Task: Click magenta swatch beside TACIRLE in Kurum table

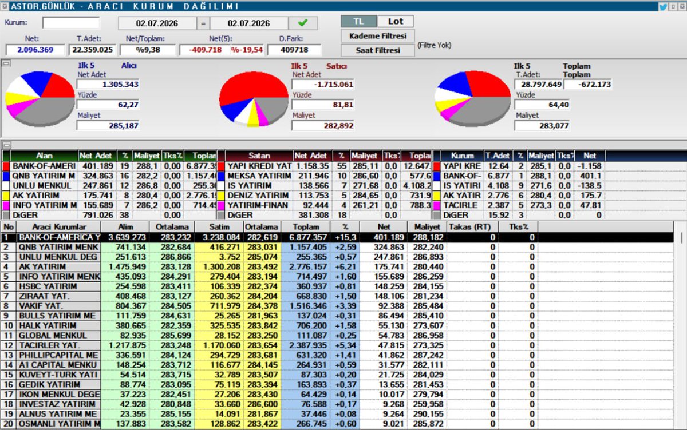Action: 437,205
